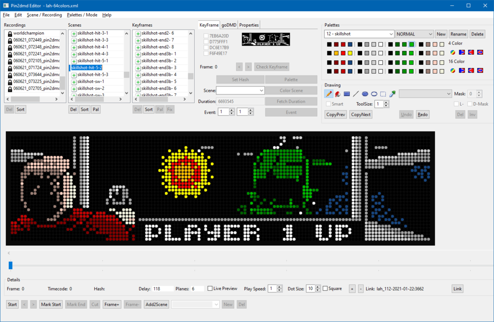This screenshot has height=322, width=494.
Task: Open the NORMAL palette type dropdown
Action: point(414,34)
